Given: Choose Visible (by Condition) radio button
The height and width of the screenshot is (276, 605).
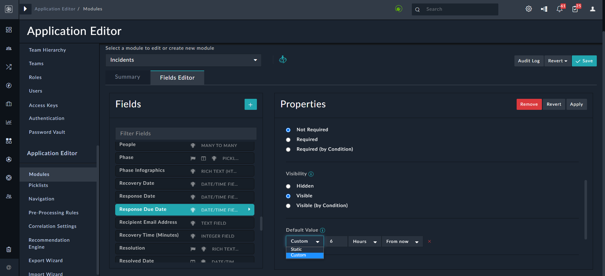Looking at the screenshot, I should point(288,206).
